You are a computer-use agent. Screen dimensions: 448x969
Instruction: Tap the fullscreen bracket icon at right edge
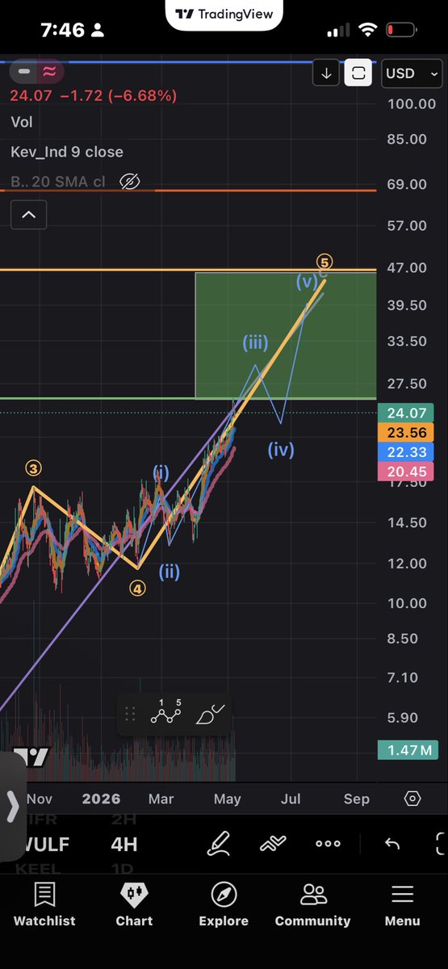[x=441, y=844]
